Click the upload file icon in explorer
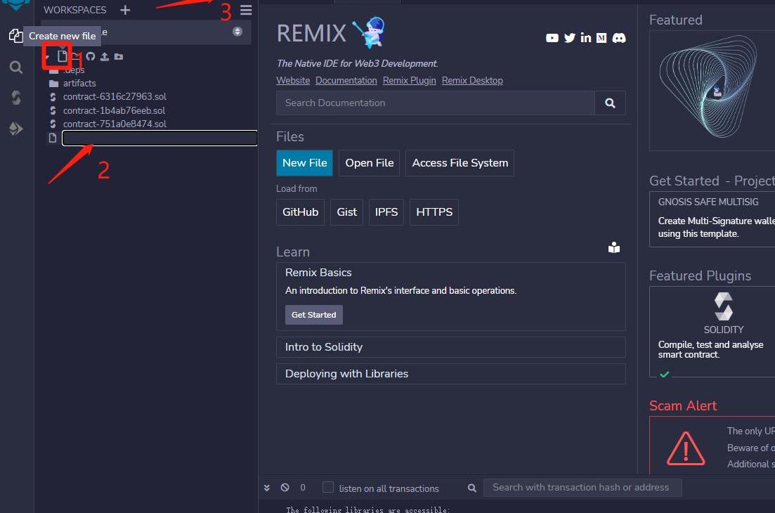This screenshot has height=513, width=775. [104, 56]
